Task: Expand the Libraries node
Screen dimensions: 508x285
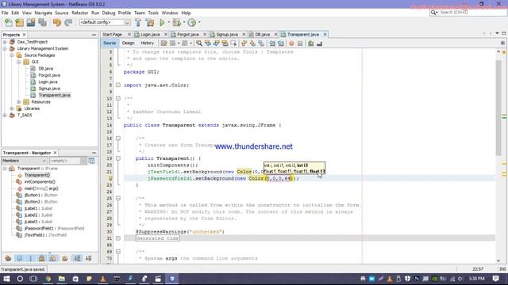Action: tap(12, 108)
